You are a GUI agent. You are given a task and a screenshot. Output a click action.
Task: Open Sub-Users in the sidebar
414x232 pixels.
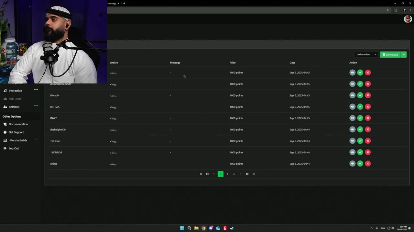click(15, 99)
